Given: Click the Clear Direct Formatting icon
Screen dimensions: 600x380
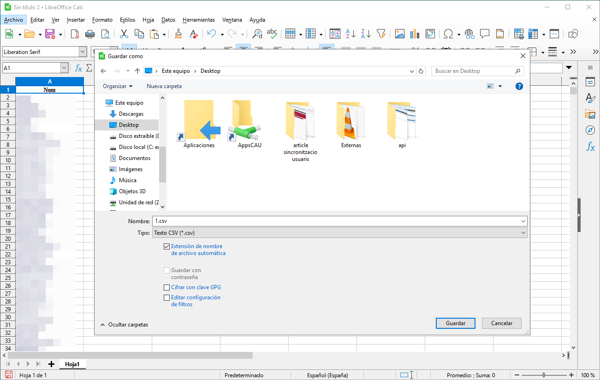Looking at the screenshot, I should (194, 34).
